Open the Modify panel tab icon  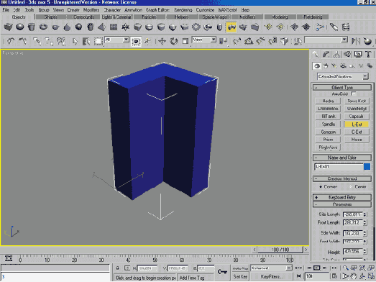[x=326, y=55]
